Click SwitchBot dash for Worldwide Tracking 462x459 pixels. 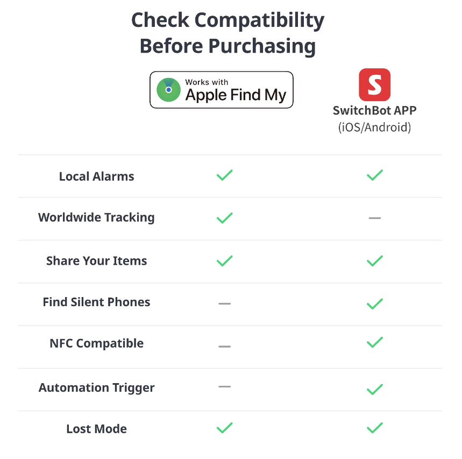click(374, 218)
